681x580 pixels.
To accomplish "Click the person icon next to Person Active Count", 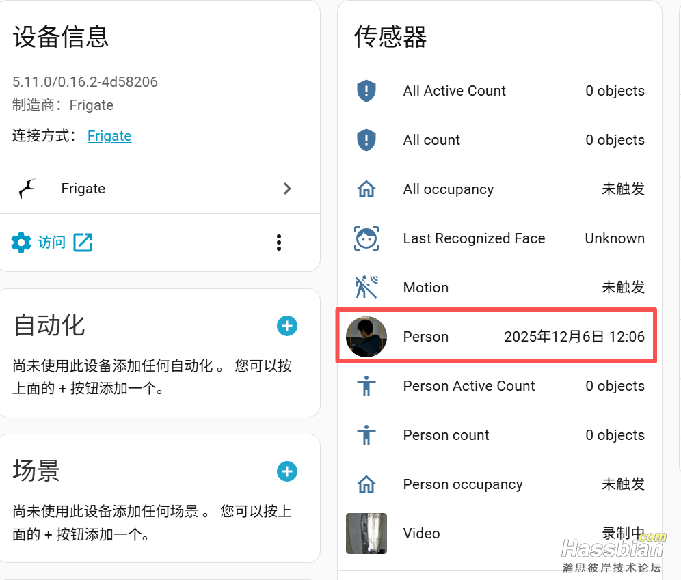I will pyautogui.click(x=366, y=385).
